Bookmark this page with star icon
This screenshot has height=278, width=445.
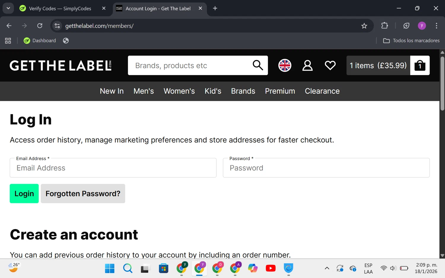tap(364, 26)
